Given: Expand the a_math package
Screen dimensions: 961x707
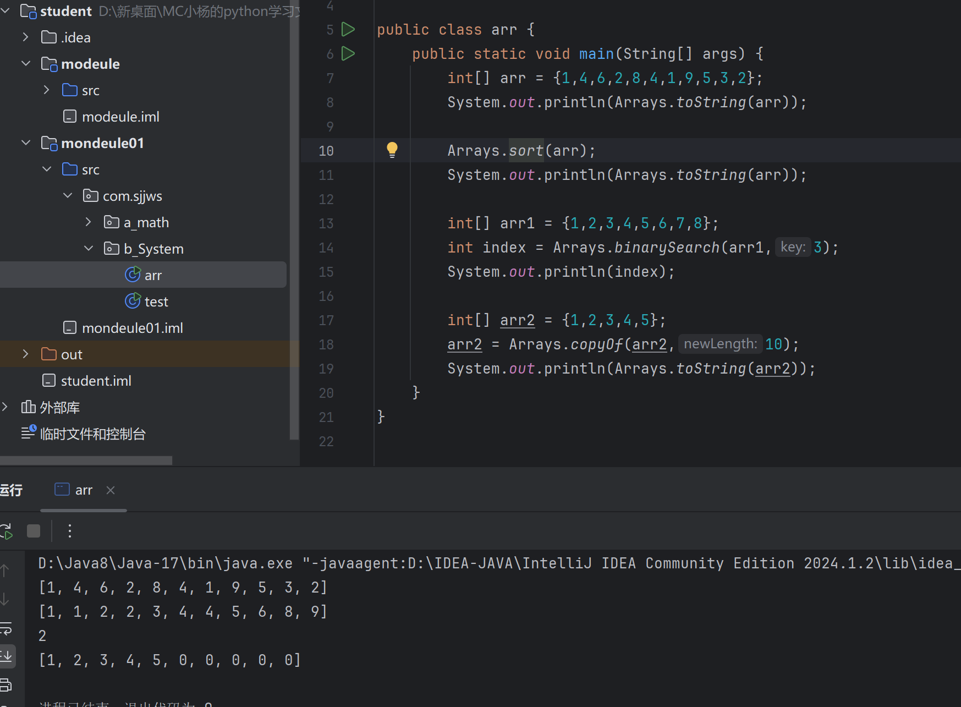Looking at the screenshot, I should [x=89, y=222].
